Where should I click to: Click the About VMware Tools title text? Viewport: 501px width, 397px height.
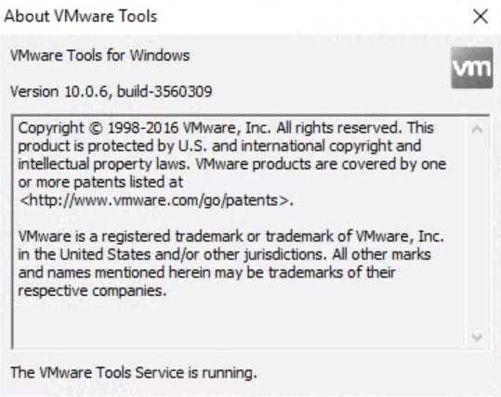pos(81,17)
